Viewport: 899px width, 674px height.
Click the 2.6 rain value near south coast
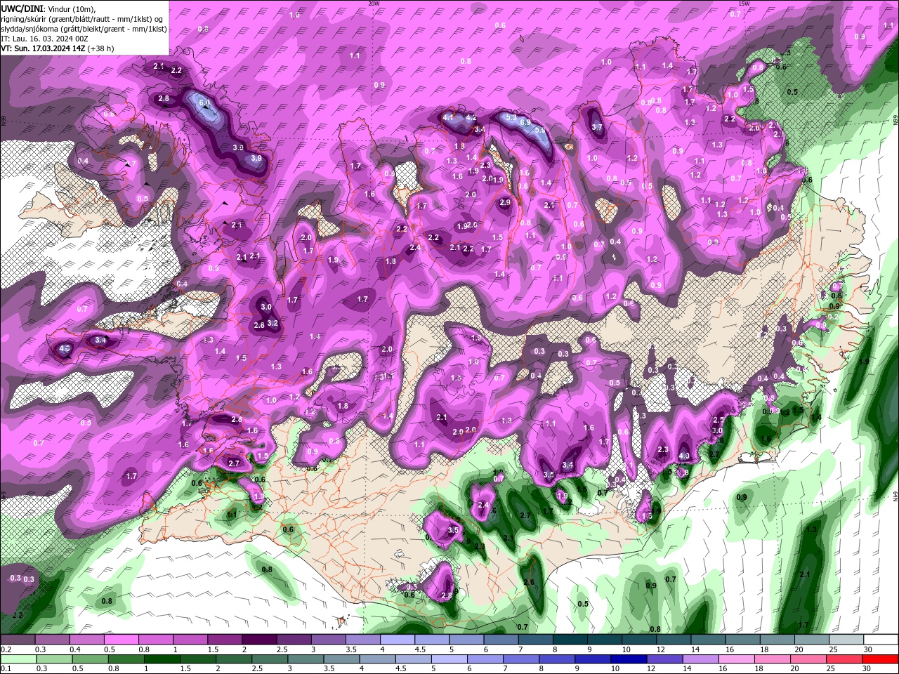click(529, 582)
